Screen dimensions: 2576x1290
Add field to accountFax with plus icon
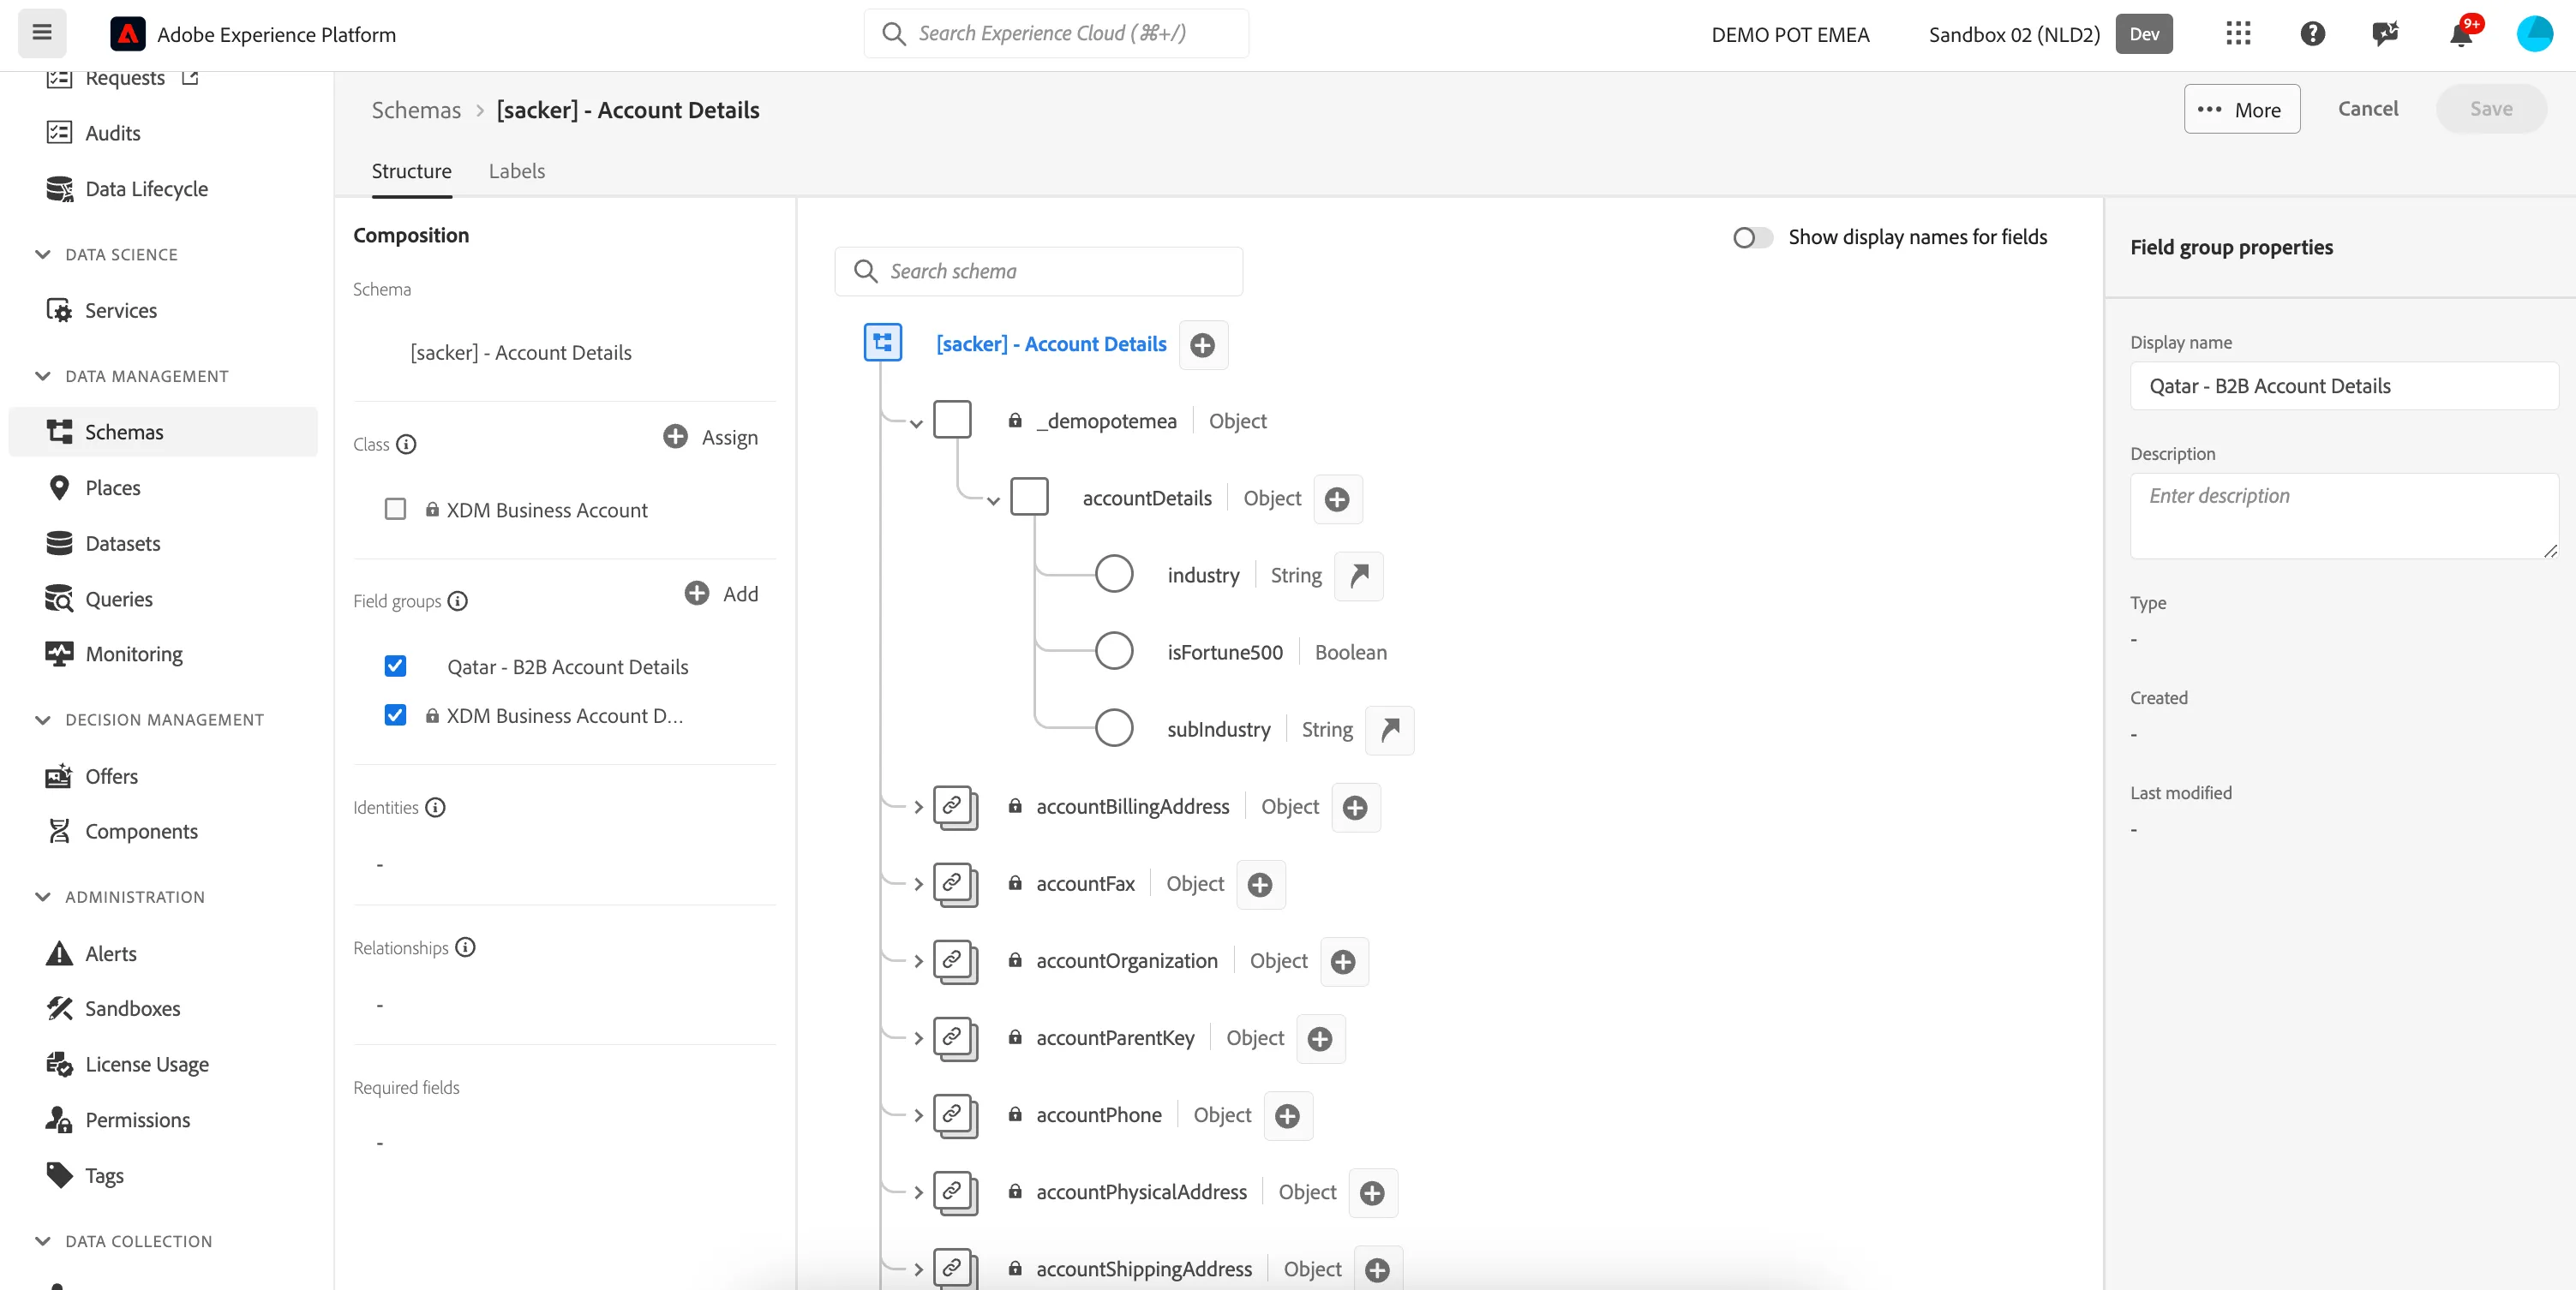[x=1260, y=884]
